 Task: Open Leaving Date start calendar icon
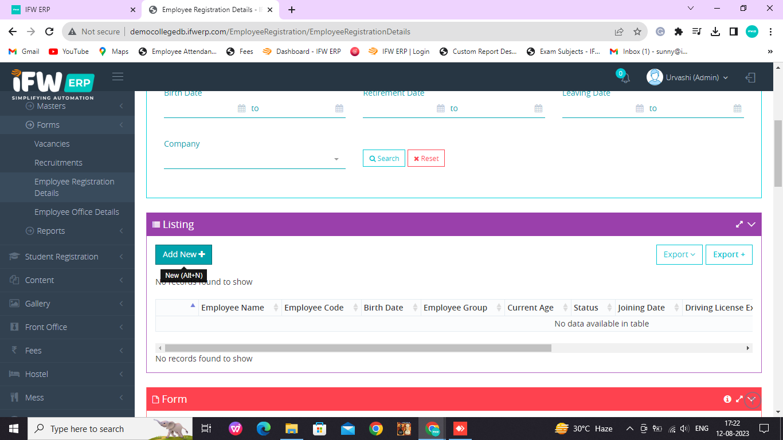(x=640, y=108)
